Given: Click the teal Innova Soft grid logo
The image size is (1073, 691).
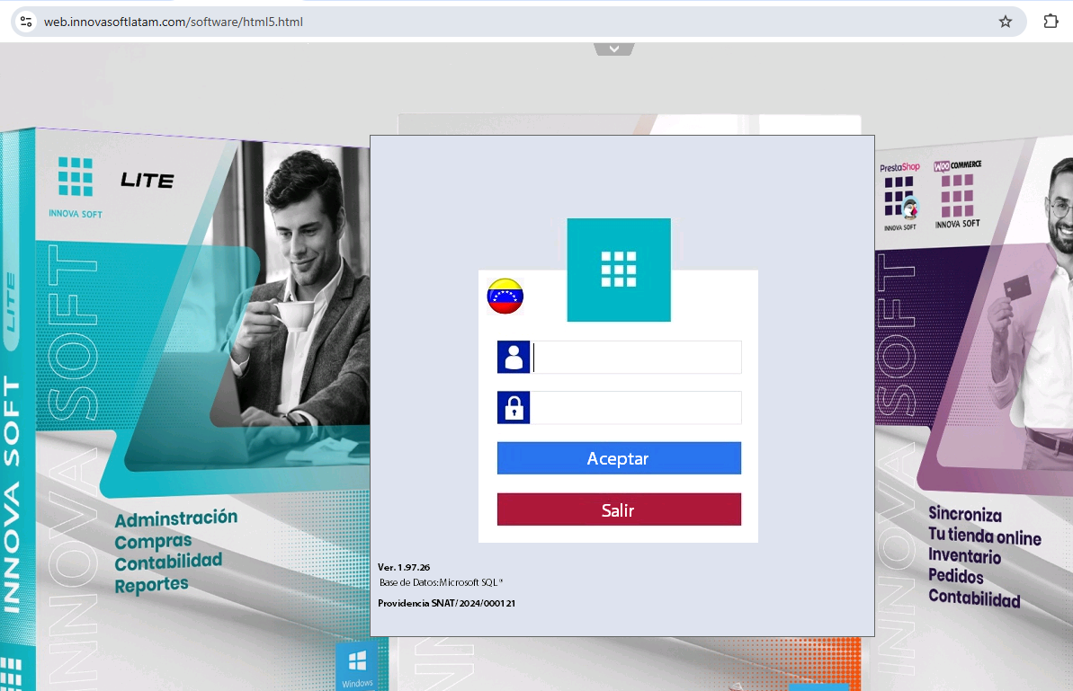Looking at the screenshot, I should 619,270.
